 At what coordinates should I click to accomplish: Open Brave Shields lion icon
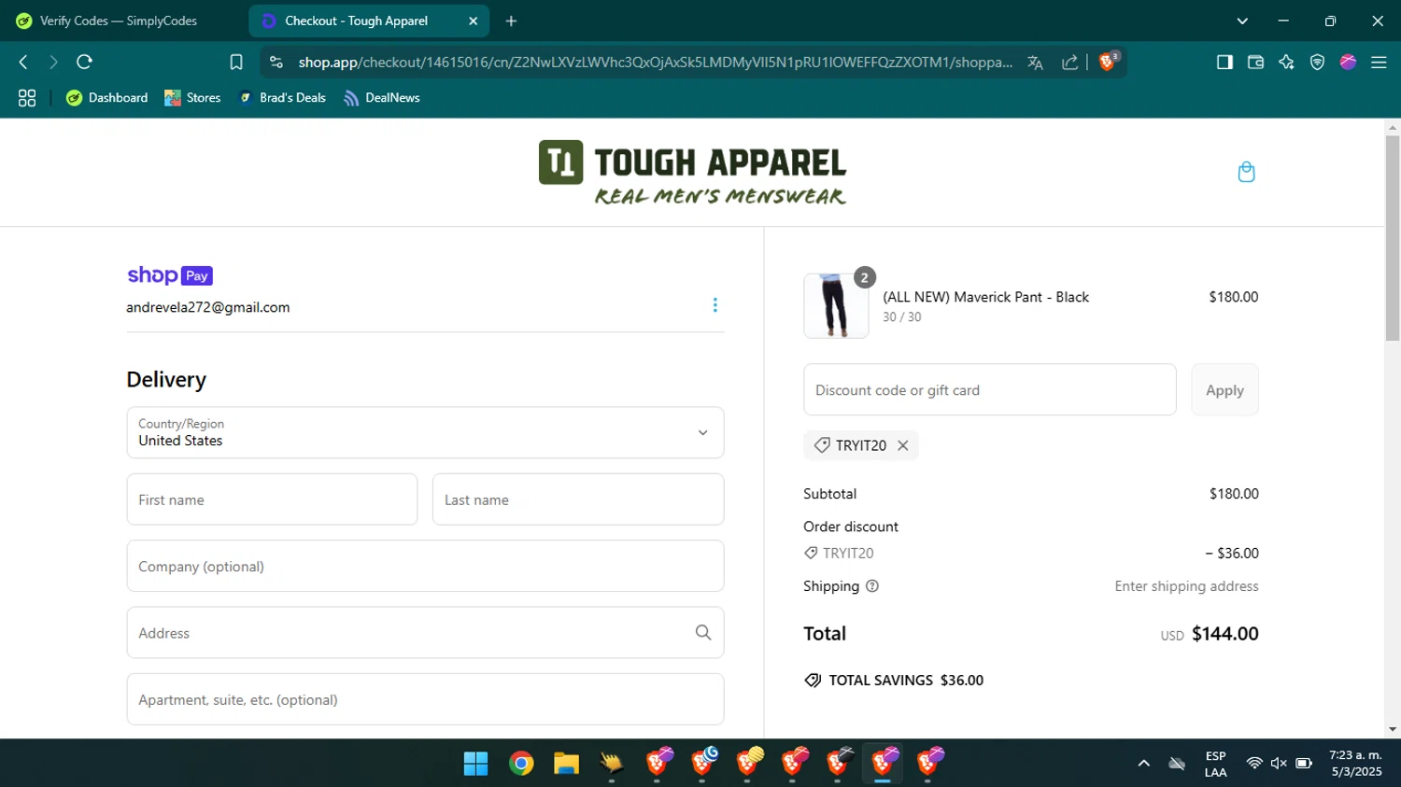click(1109, 62)
